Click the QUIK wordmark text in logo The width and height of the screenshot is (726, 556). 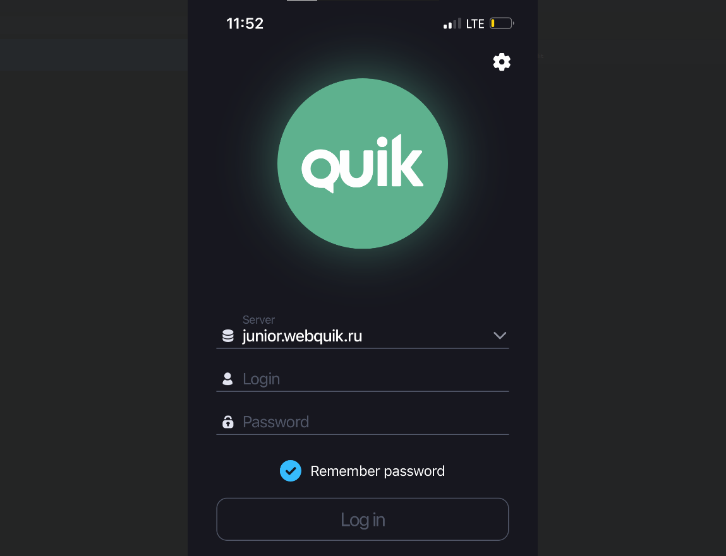[363, 163]
